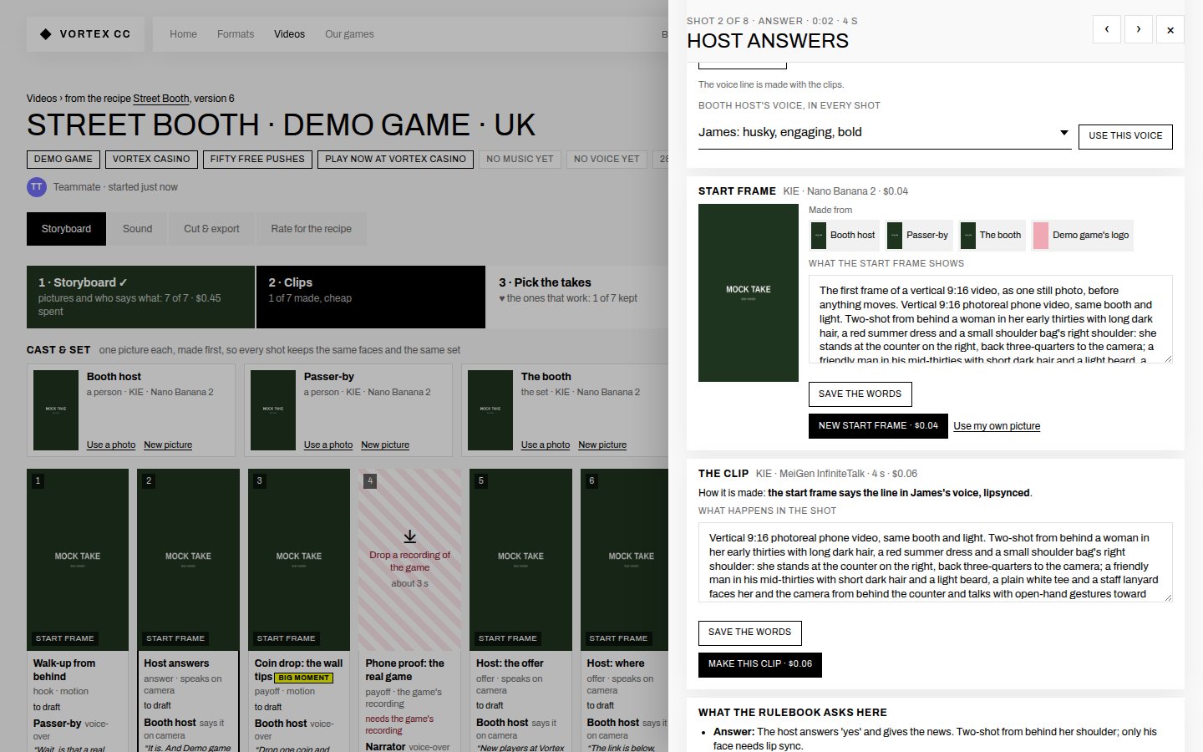This screenshot has width=1203, height=752.
Task: Go to the next shot with right chevron
Action: (1139, 29)
